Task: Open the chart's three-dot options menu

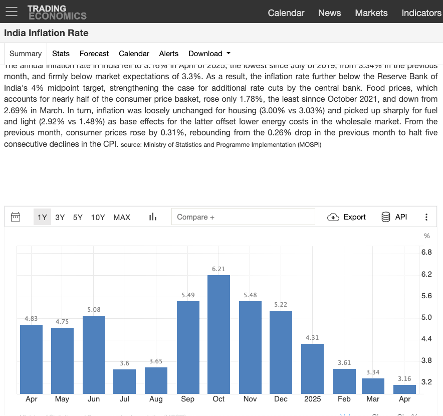Action: [426, 217]
